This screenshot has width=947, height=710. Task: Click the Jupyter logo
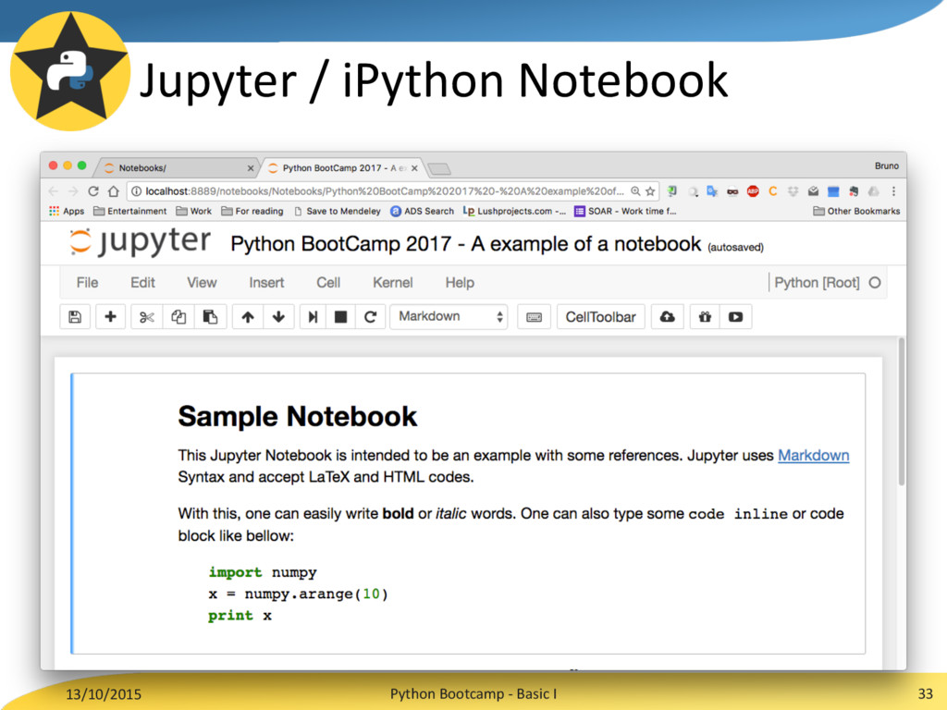(140, 242)
